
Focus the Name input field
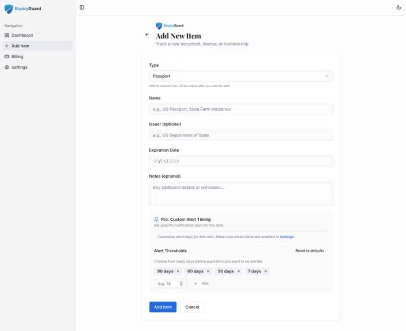(x=241, y=109)
